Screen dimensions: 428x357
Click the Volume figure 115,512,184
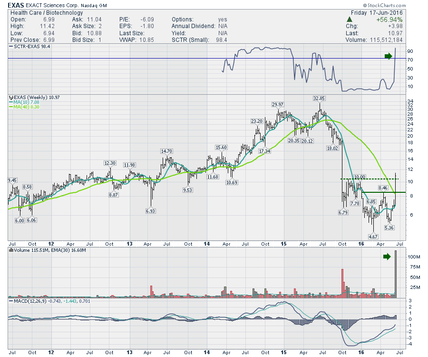click(x=386, y=40)
